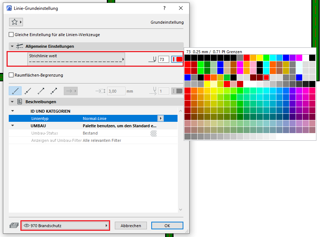This screenshot has height=237, width=323.
Task: Open the Strichlinie weit line type dropdown
Action: pyautogui.click(x=77, y=59)
